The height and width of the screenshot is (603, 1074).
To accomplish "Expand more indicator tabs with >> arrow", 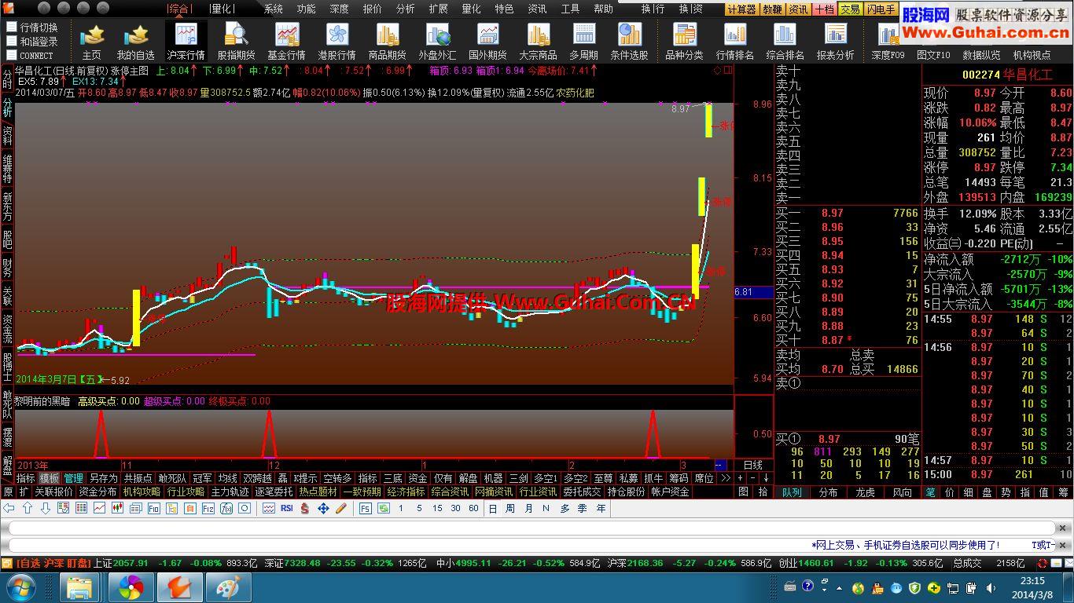I will coord(725,478).
